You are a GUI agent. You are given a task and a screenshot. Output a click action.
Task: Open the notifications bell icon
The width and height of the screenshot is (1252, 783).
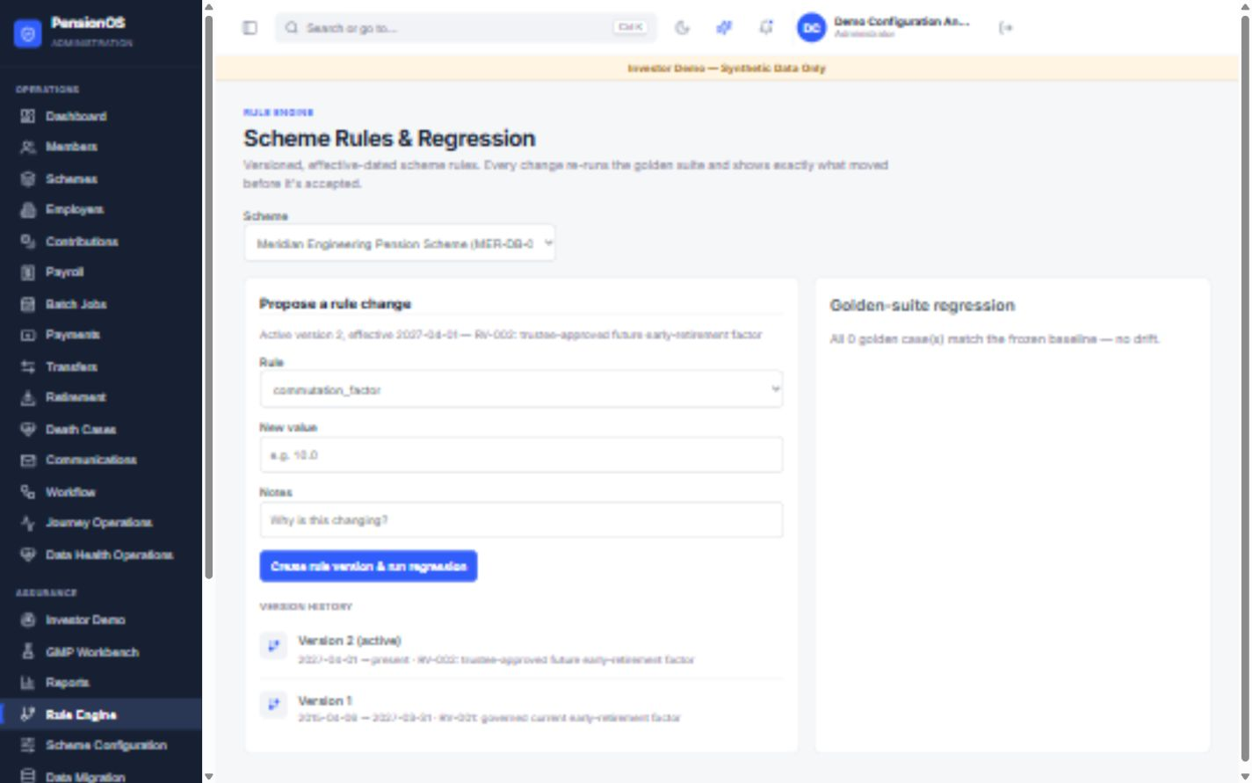[x=766, y=28]
